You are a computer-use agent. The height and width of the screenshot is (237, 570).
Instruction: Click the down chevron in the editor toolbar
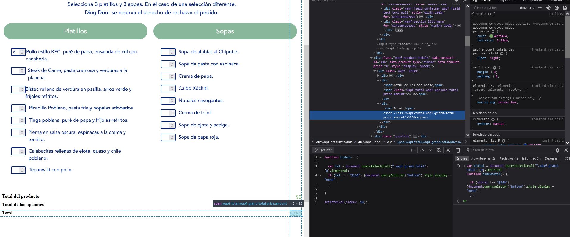430,150
